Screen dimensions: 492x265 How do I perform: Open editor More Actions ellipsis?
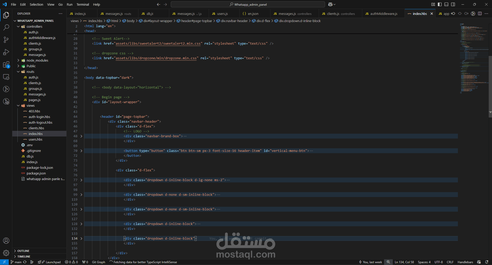tap(486, 14)
